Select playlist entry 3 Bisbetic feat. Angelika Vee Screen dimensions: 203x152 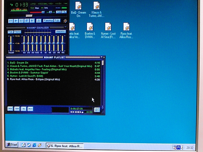53,69
